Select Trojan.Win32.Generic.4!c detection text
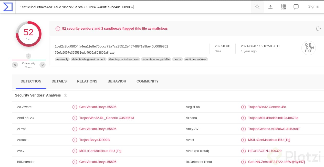324x167 pixels. [x=267, y=107]
